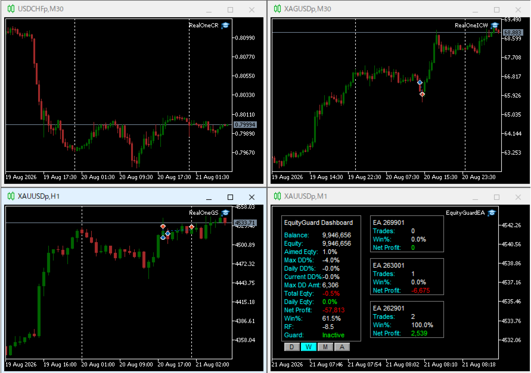Maximize the XAUUSDp,H1 chart window
531x373 pixels.
point(230,197)
